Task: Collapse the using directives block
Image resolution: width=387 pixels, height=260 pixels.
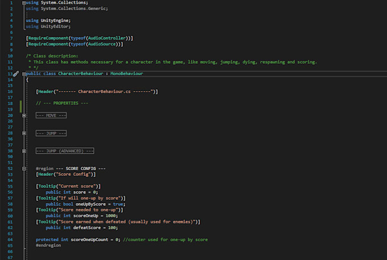Action: 24,3
